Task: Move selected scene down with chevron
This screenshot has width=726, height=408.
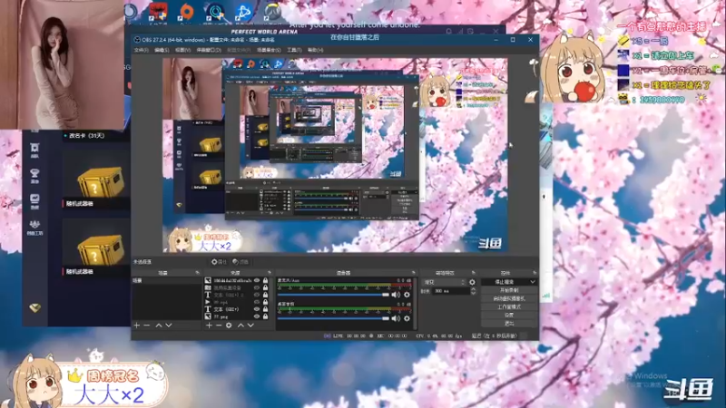Action: pos(169,325)
